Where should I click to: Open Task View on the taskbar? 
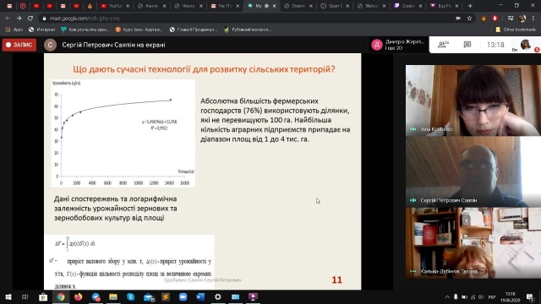25,296
